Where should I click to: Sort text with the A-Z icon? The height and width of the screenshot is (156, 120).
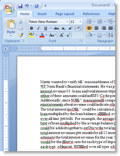click(111, 35)
